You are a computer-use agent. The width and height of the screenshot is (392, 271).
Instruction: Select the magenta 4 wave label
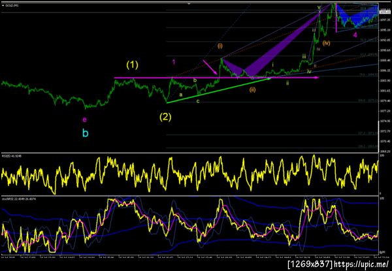(x=355, y=35)
